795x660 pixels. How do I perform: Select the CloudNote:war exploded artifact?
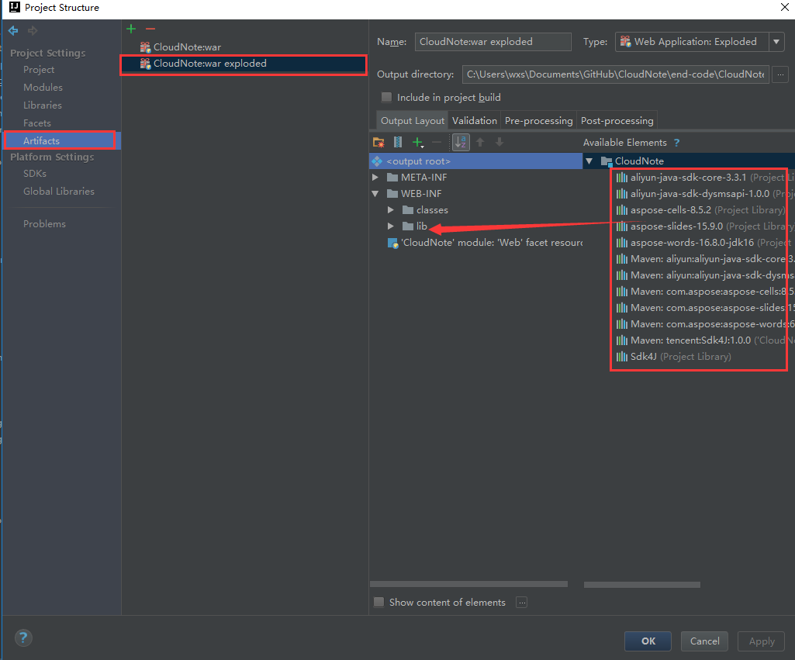[244, 64]
